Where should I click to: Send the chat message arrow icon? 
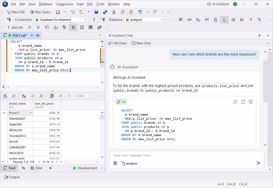pyautogui.click(x=259, y=163)
